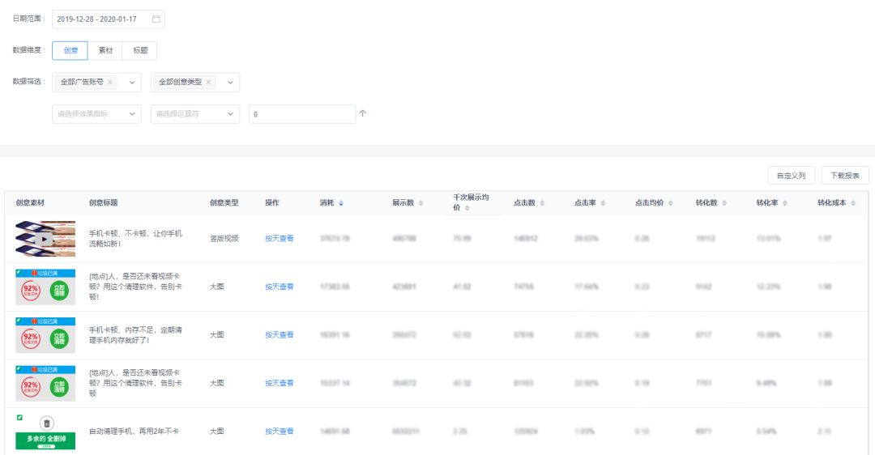Sort by 点击率 column arrows
Screen dimensions: 875x455
603,203
